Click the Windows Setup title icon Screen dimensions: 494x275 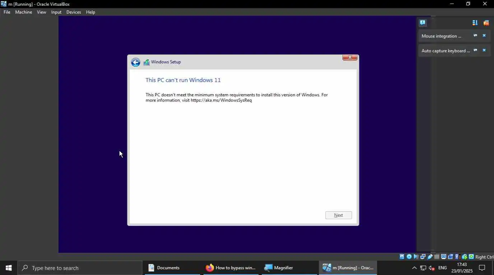[146, 62]
